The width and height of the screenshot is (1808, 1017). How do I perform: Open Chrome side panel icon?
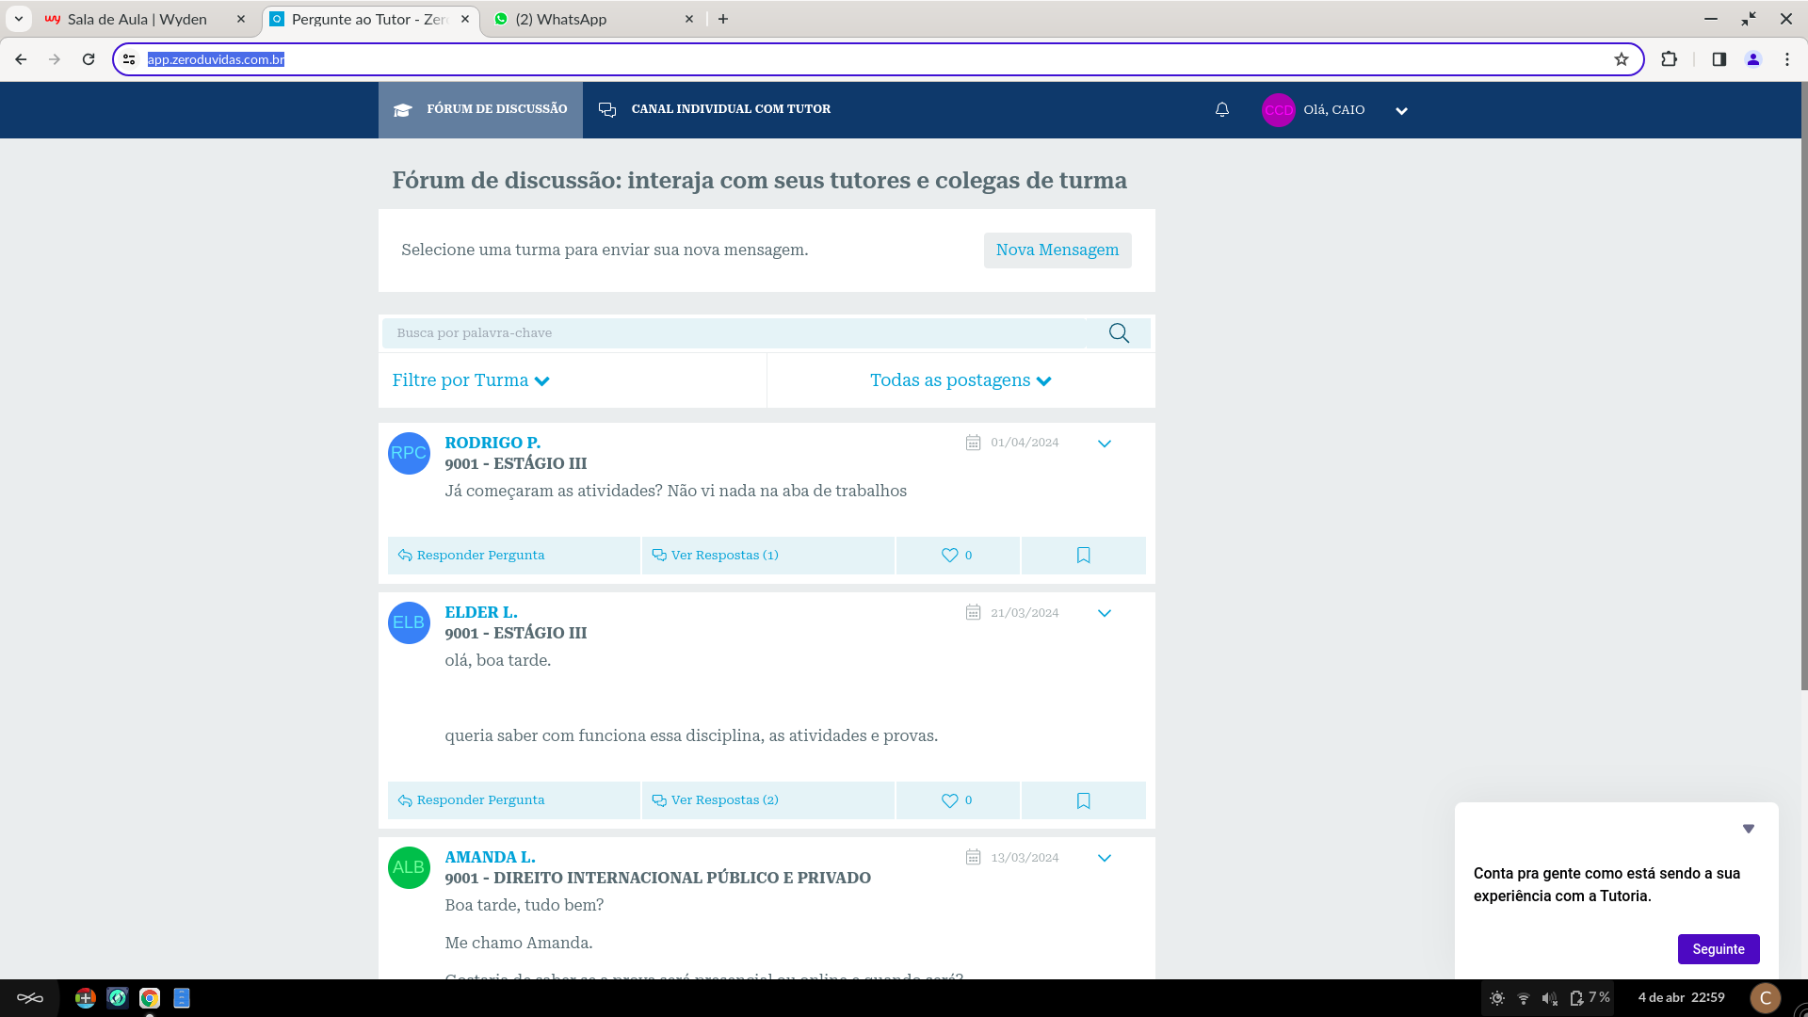point(1719,59)
